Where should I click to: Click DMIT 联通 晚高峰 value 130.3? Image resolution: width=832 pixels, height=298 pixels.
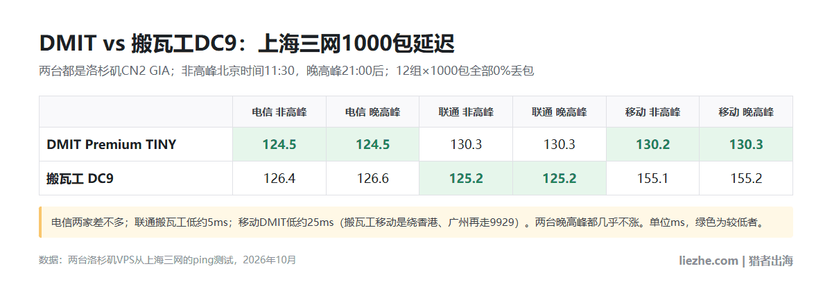click(x=560, y=144)
